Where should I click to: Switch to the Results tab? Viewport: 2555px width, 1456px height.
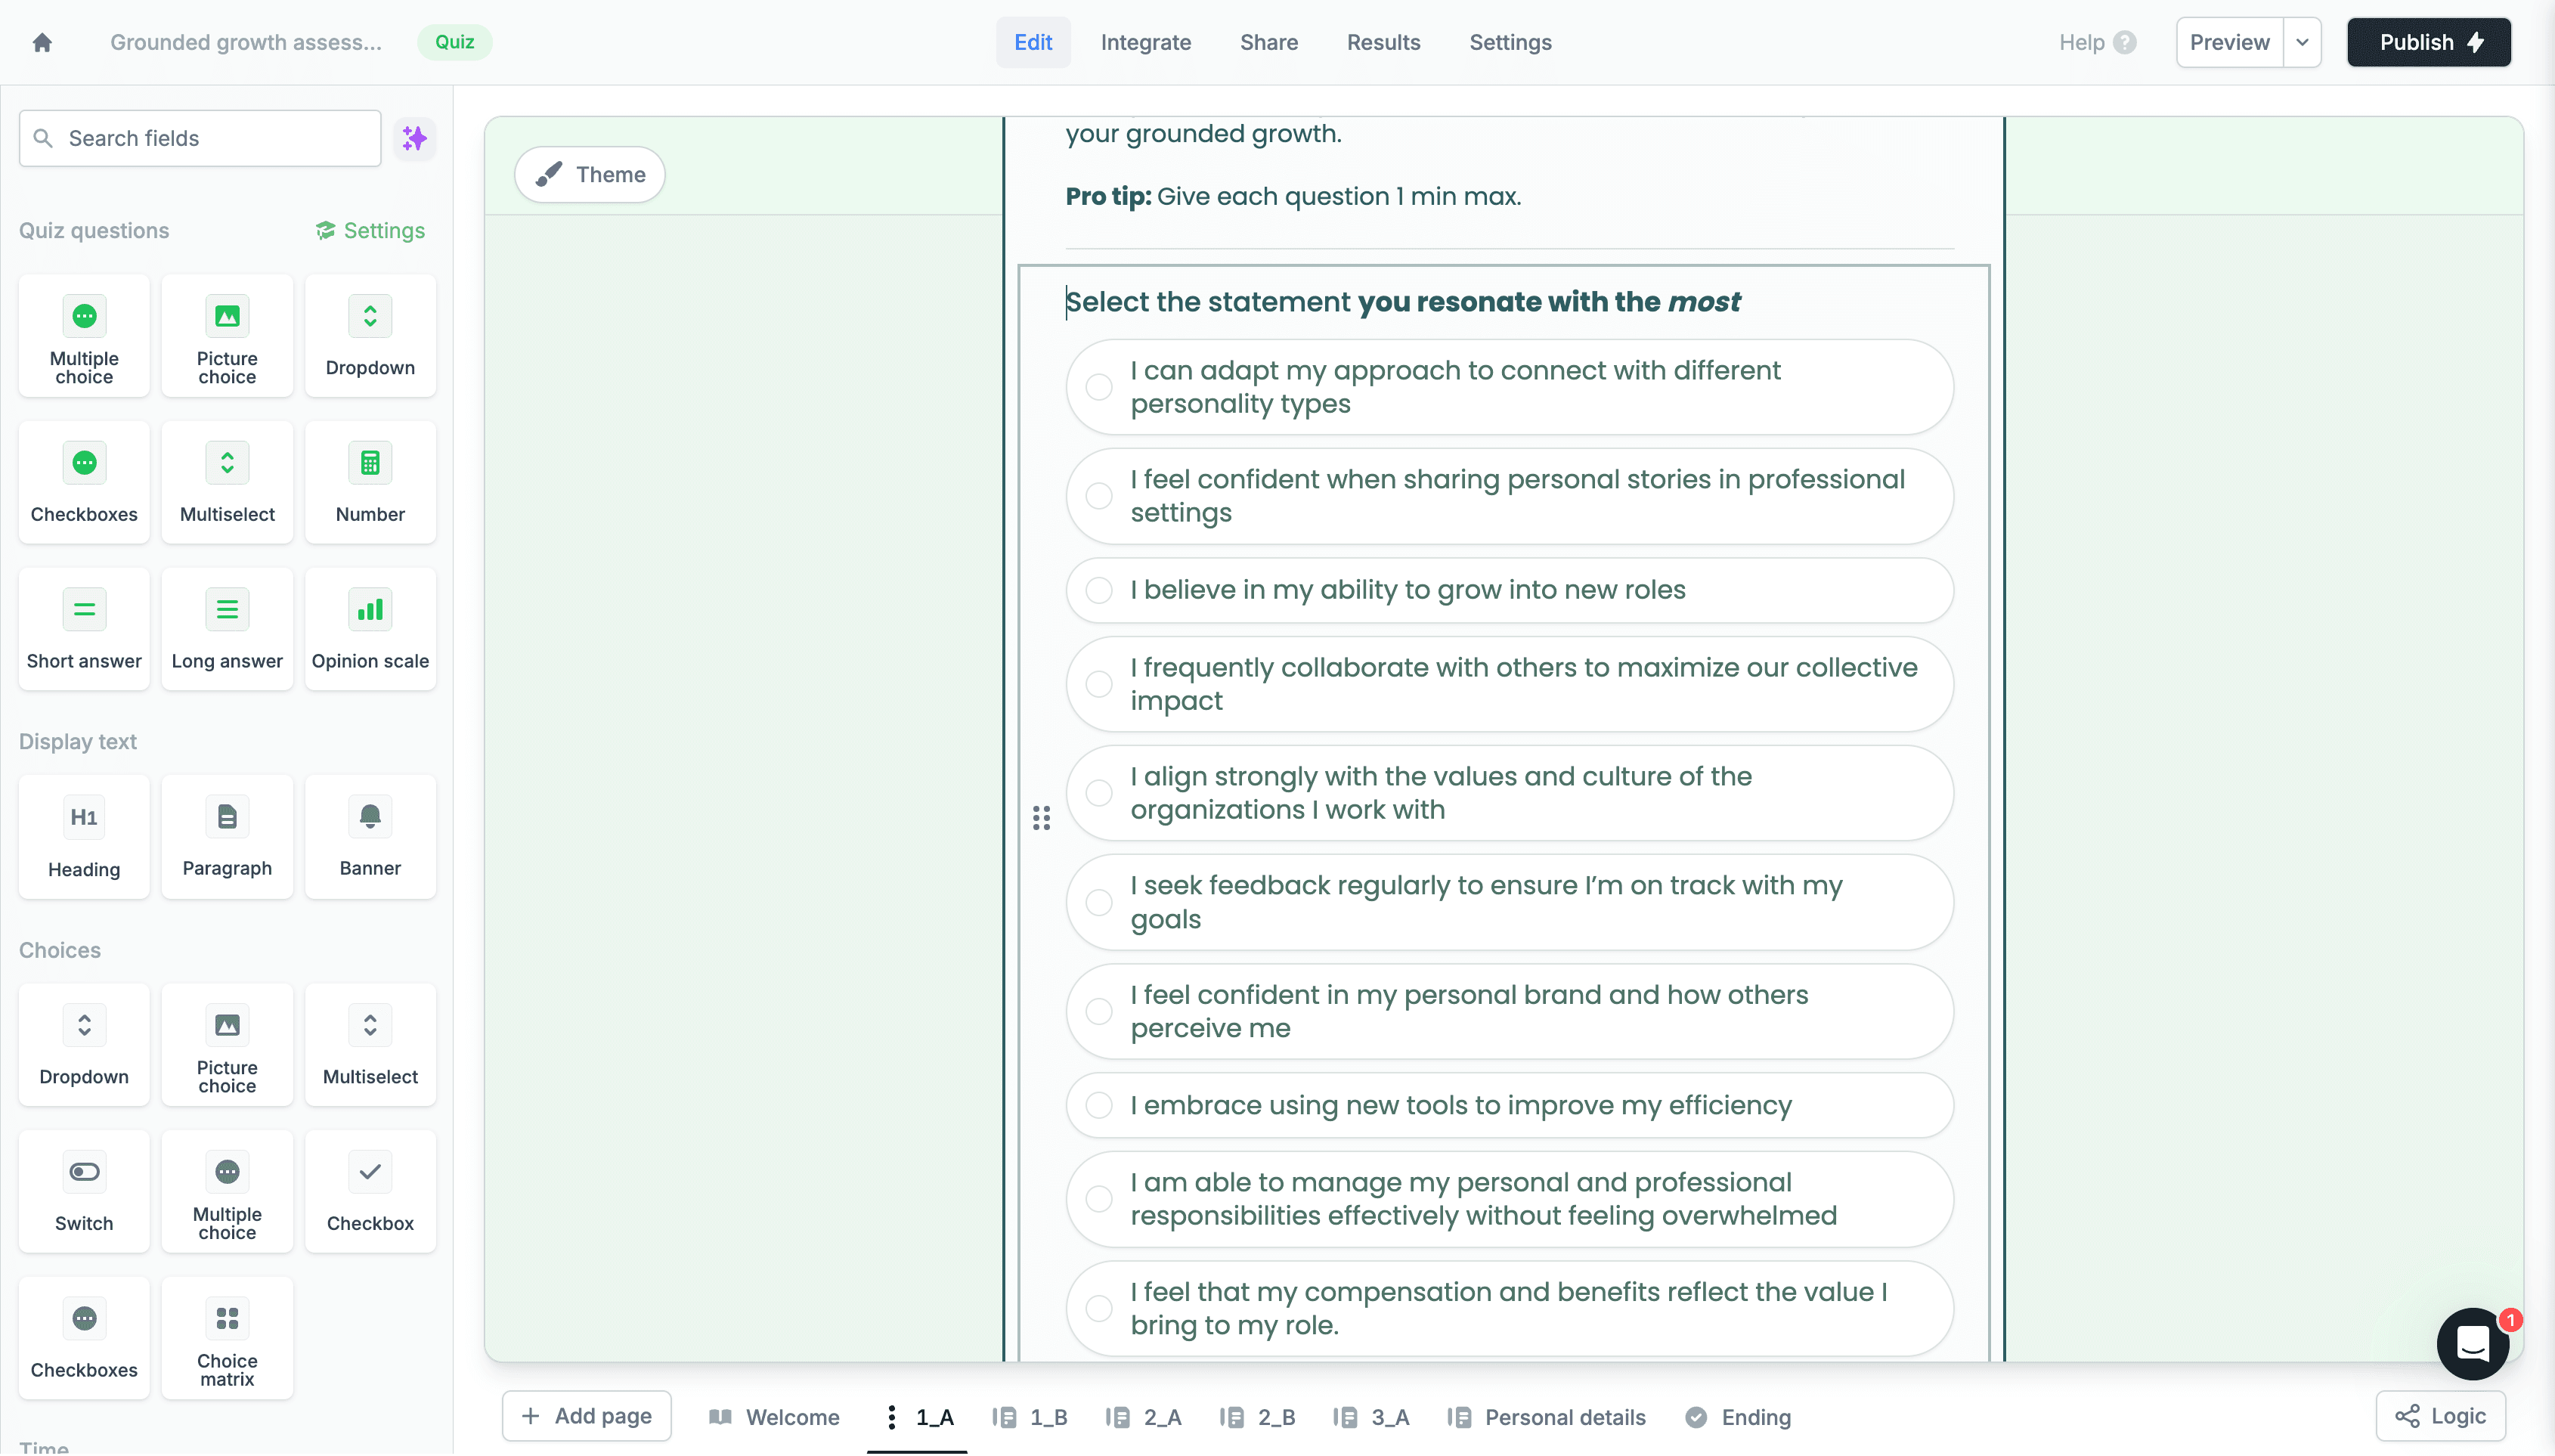pos(1383,42)
